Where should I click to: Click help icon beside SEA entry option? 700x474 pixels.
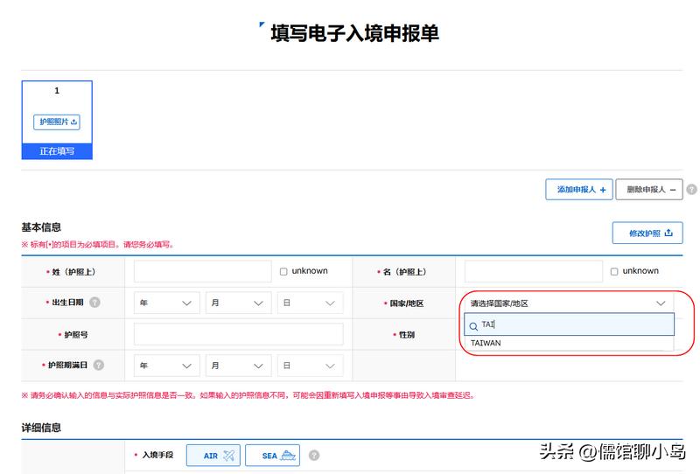click(314, 455)
